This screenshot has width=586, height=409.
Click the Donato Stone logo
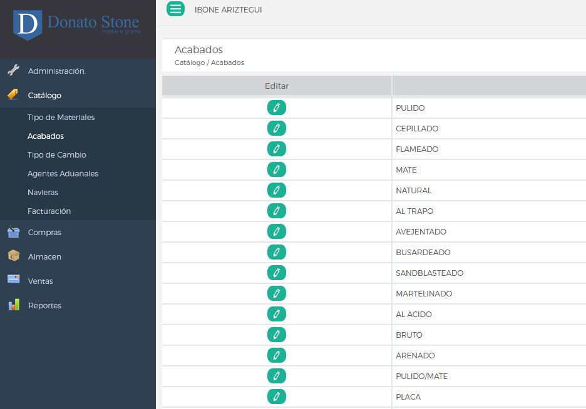click(77, 25)
